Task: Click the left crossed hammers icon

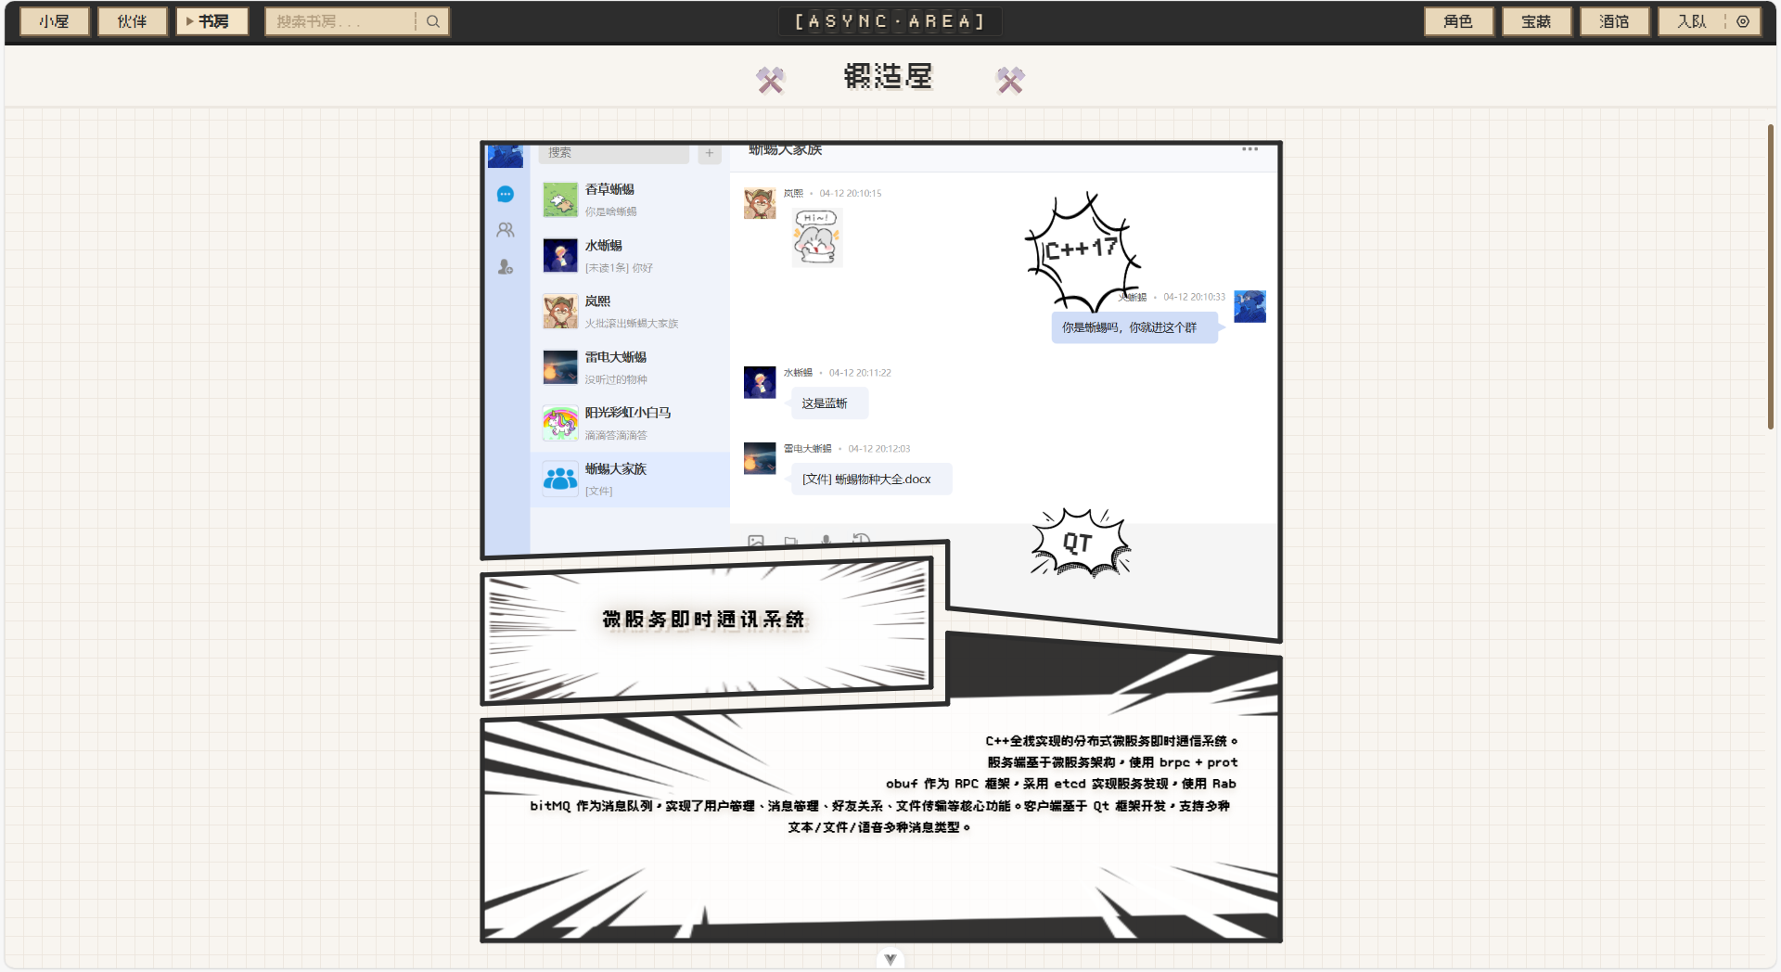Action: point(770,80)
